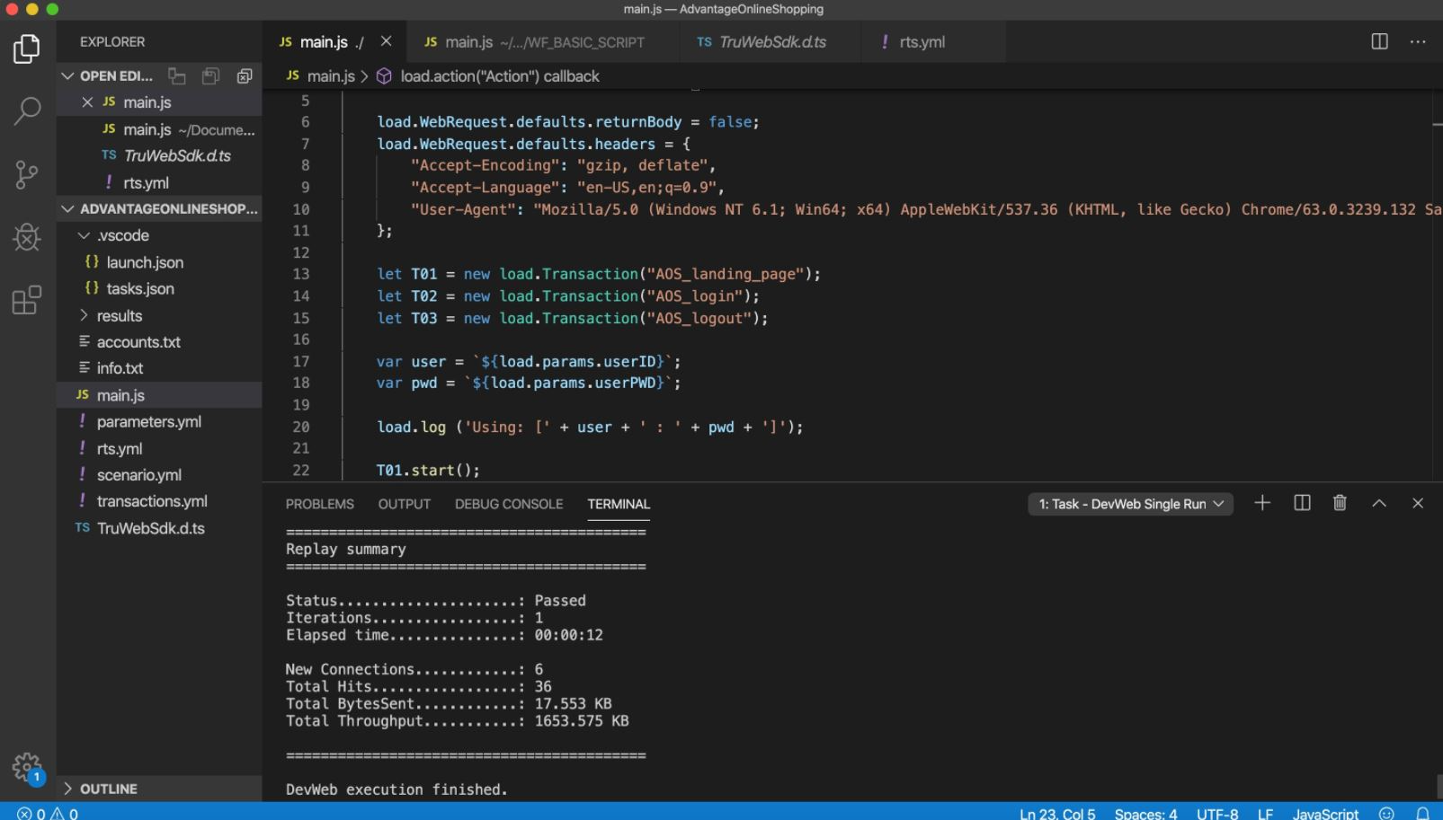Image resolution: width=1443 pixels, height=820 pixels.
Task: Open launch.json in explorer
Action: [159, 262]
